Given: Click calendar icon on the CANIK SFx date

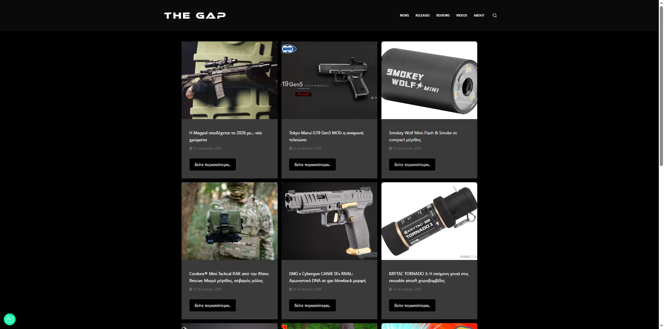Looking at the screenshot, I should pyautogui.click(x=290, y=289).
